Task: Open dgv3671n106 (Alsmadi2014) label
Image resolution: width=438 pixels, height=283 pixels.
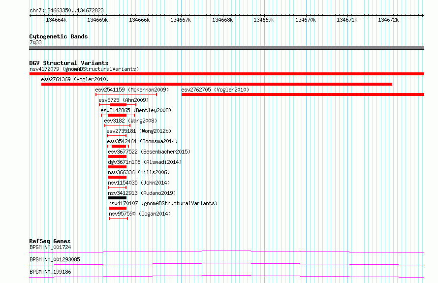Action: 145,162
